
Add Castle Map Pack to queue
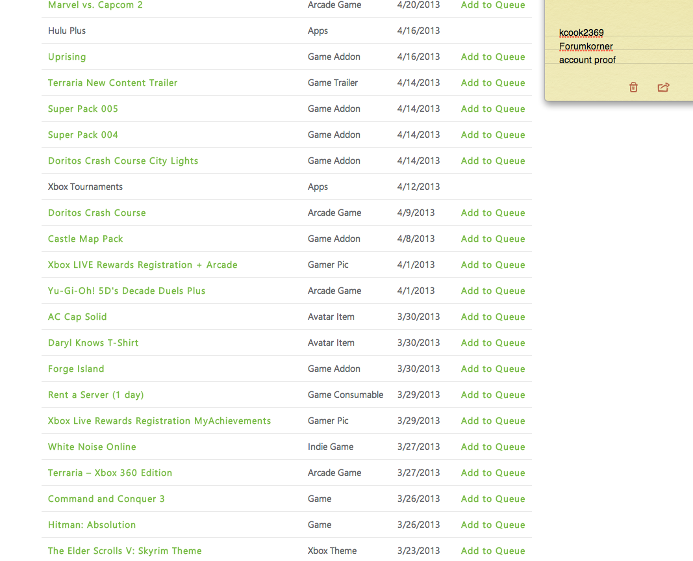click(x=493, y=239)
